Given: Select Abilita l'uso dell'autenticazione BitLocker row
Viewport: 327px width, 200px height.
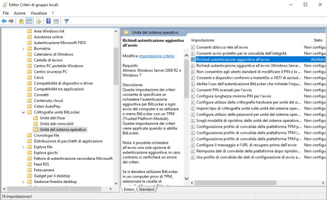Looking at the screenshot, I should pyautogui.click(x=258, y=84).
